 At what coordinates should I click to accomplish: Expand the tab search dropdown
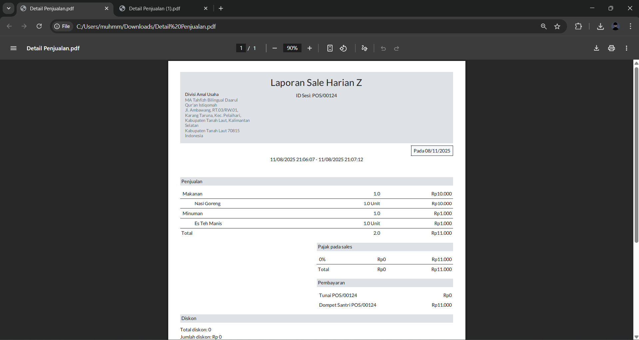coord(9,8)
